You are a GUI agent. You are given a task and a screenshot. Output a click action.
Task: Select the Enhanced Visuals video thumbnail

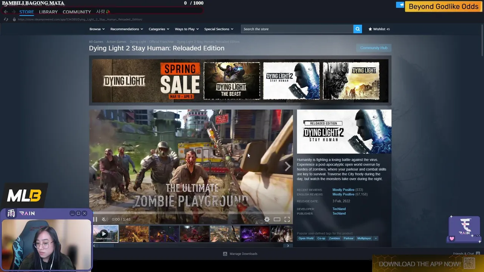pos(105,234)
